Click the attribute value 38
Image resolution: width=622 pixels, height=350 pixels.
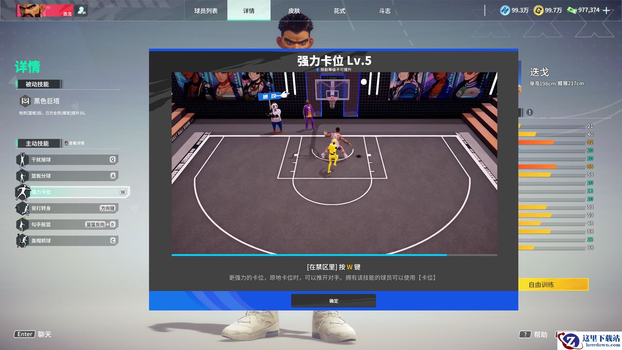tap(590, 248)
